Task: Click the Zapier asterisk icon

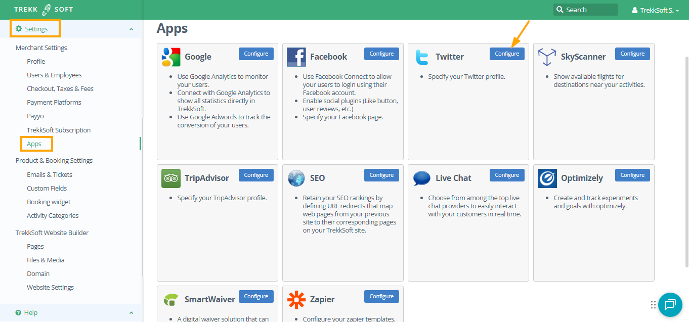Action: click(x=296, y=300)
